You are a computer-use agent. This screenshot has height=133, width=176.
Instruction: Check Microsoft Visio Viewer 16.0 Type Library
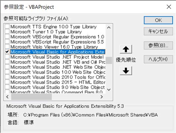click(7, 47)
